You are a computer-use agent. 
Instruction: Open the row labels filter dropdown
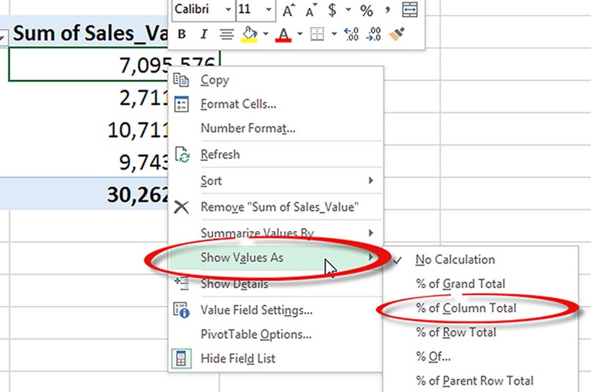3,39
